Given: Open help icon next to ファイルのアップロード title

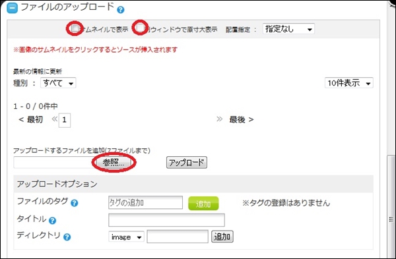Looking at the screenshot, I should 121,10.
